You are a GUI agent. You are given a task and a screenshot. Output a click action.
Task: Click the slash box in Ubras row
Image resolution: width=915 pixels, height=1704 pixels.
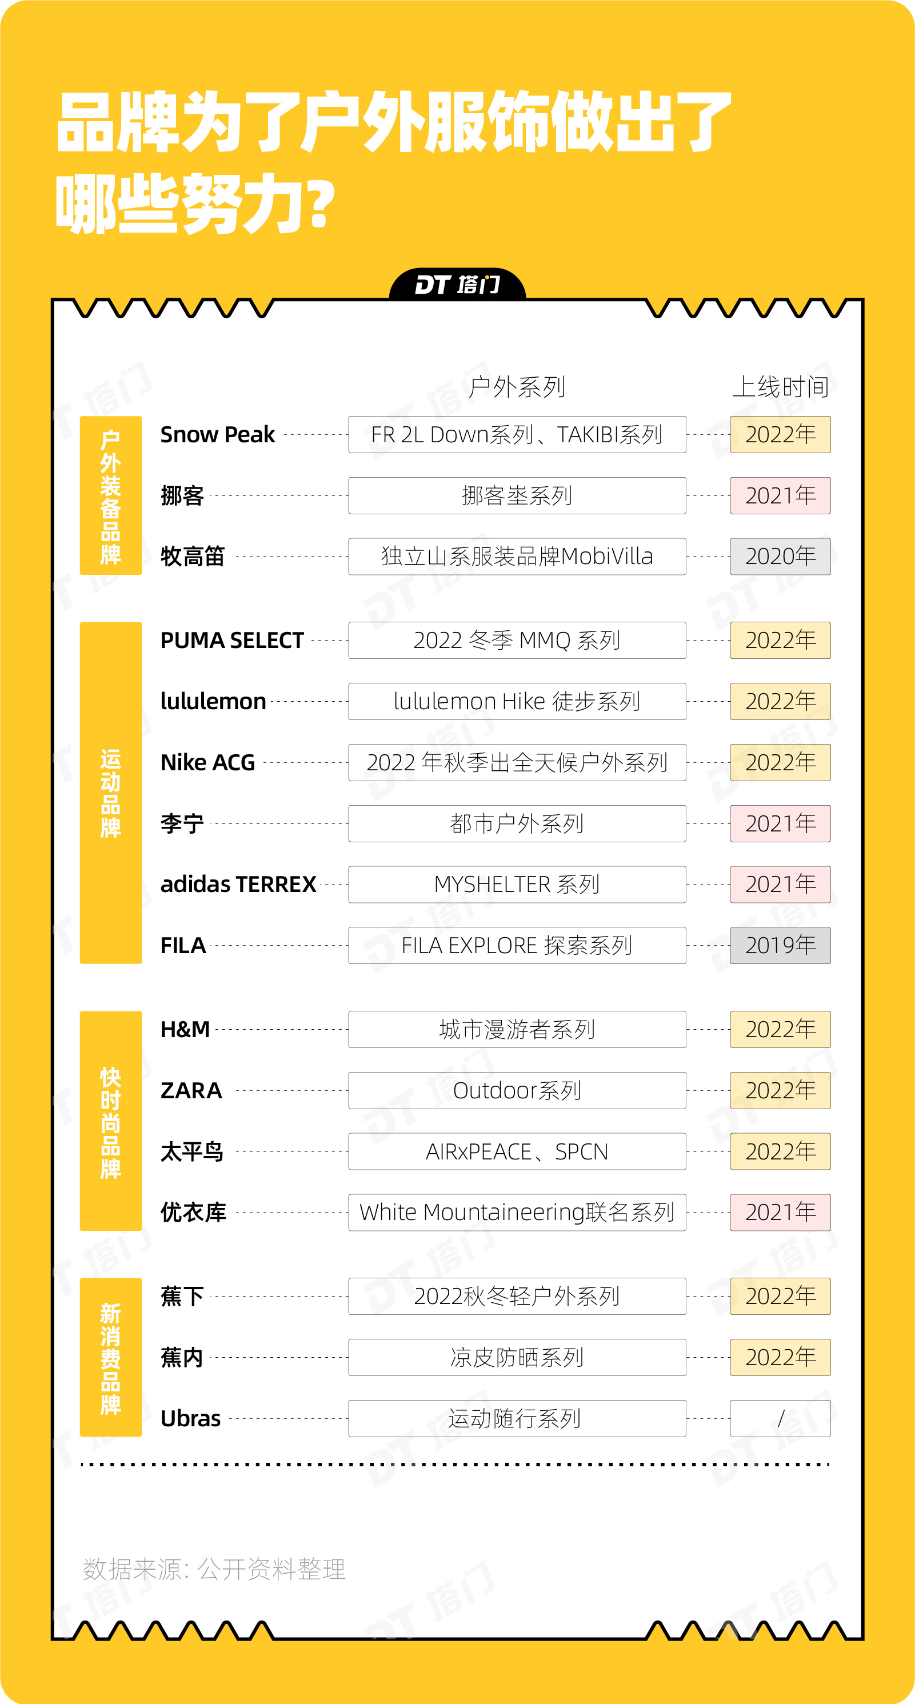coord(780,1418)
